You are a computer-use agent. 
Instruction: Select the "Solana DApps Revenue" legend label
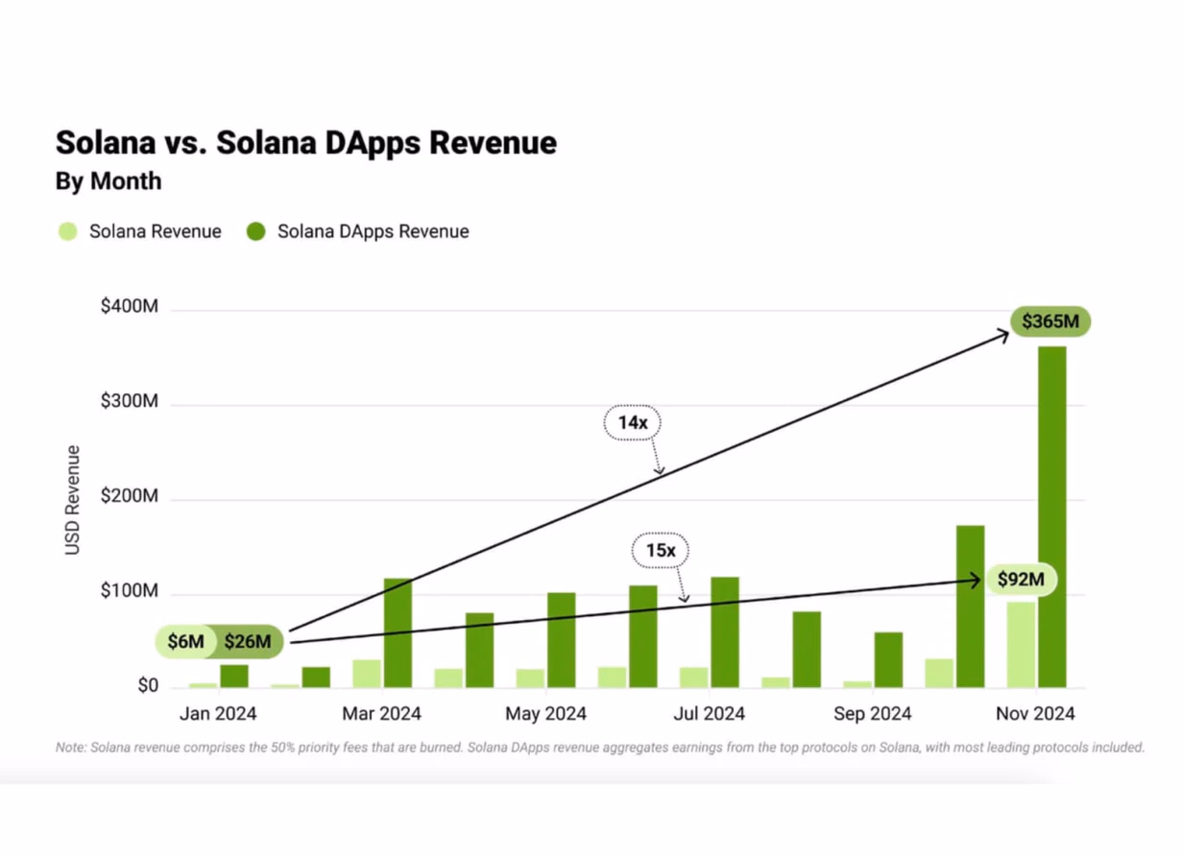tap(374, 231)
